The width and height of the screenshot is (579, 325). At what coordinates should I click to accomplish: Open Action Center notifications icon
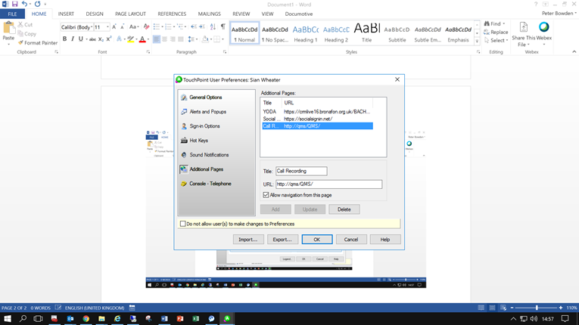(x=565, y=318)
